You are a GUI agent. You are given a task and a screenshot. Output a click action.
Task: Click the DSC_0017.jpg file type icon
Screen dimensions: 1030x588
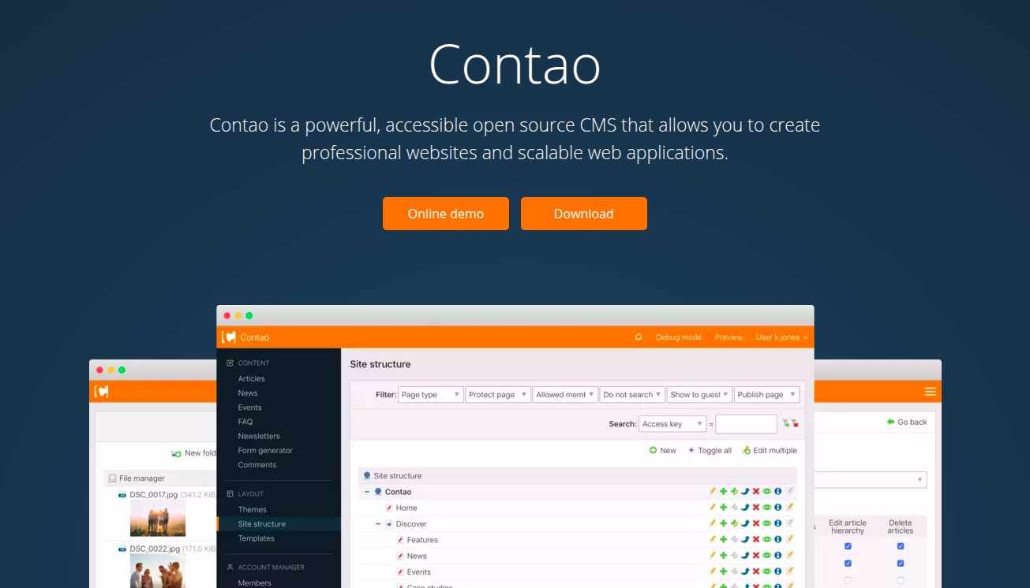pyautogui.click(x=122, y=495)
